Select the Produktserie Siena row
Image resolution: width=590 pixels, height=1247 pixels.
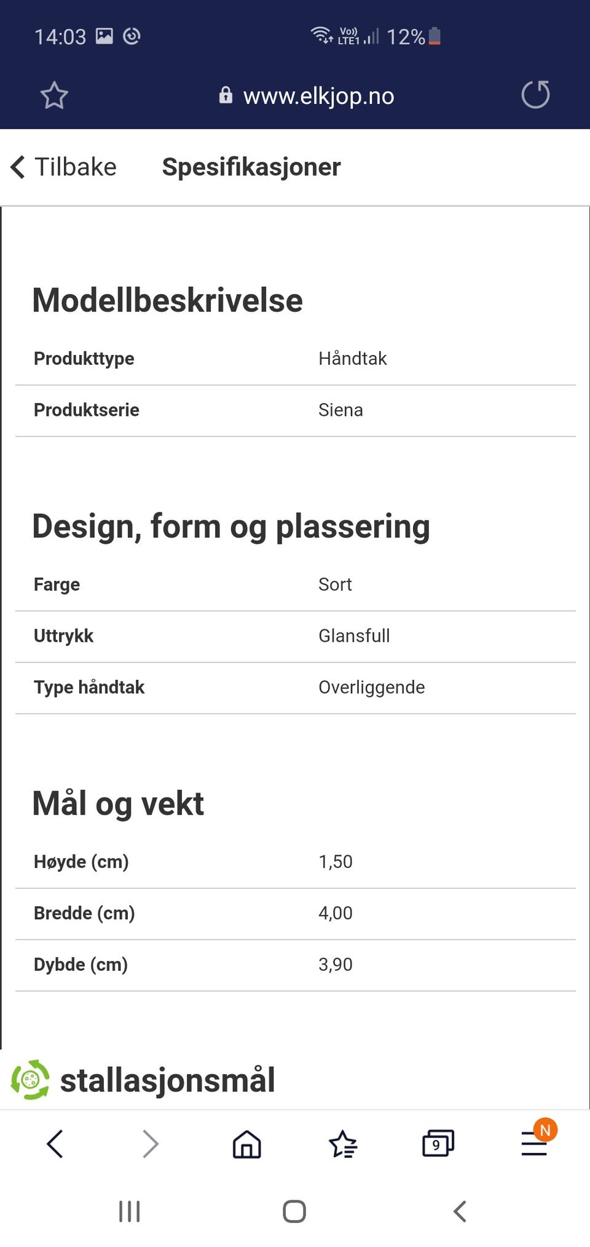click(296, 410)
